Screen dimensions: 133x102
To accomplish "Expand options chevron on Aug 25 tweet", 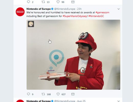I will [x=119, y=101].
